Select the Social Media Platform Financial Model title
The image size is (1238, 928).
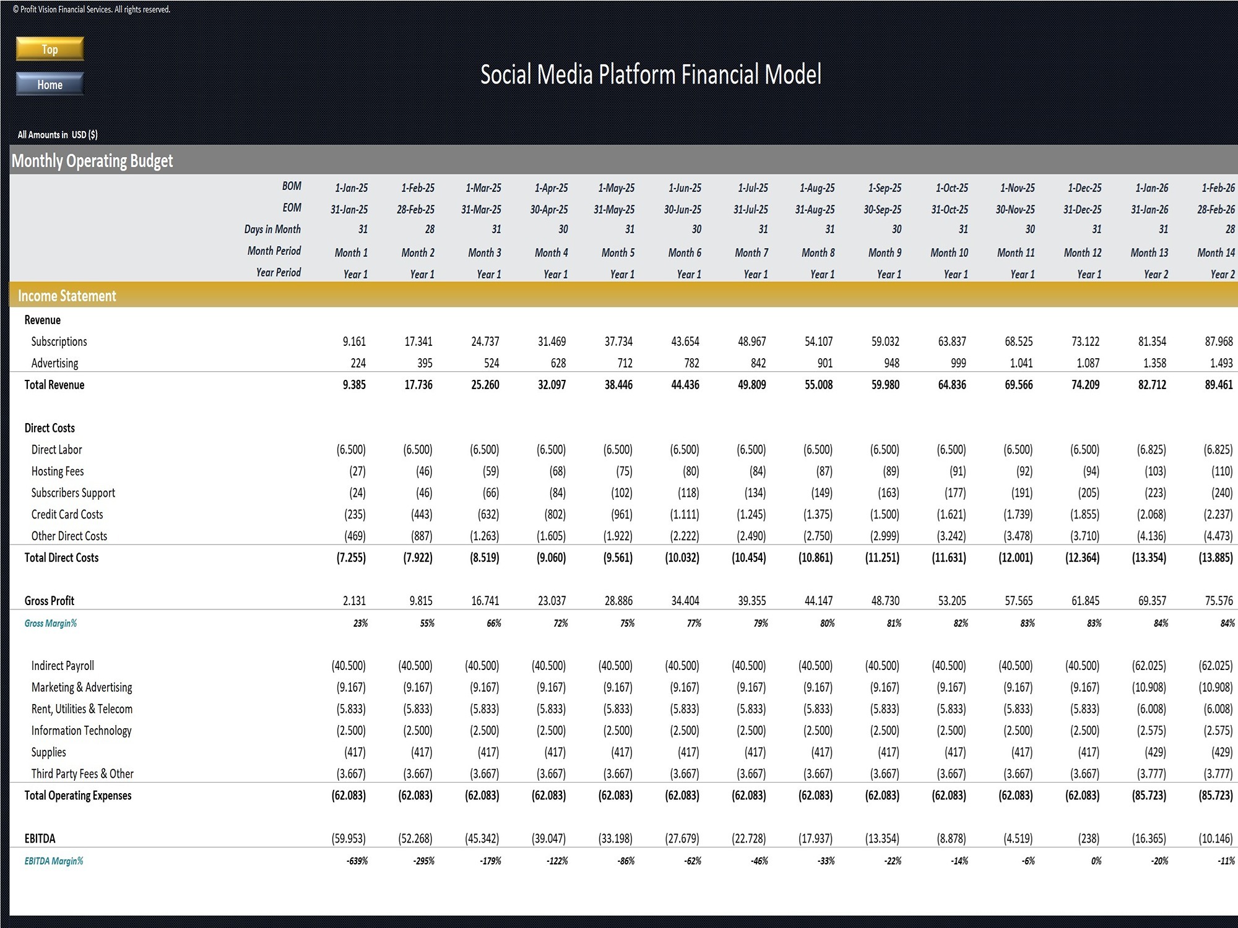(x=651, y=74)
